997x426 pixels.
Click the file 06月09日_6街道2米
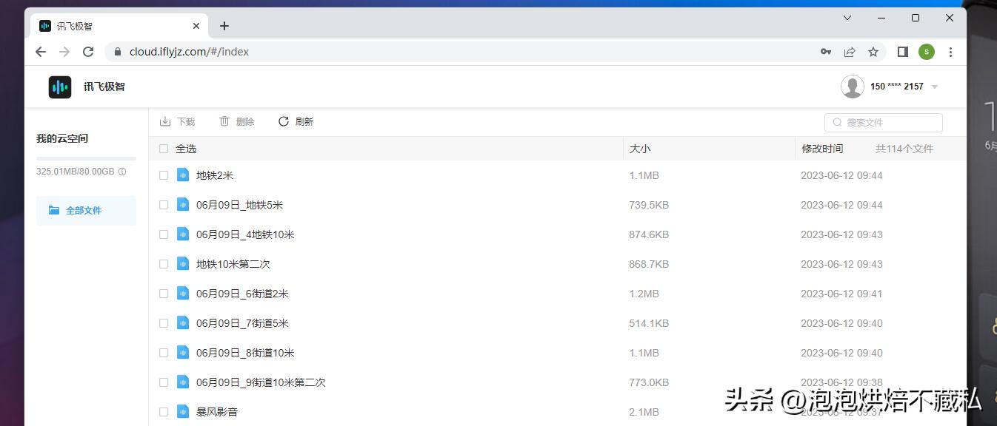(x=241, y=294)
